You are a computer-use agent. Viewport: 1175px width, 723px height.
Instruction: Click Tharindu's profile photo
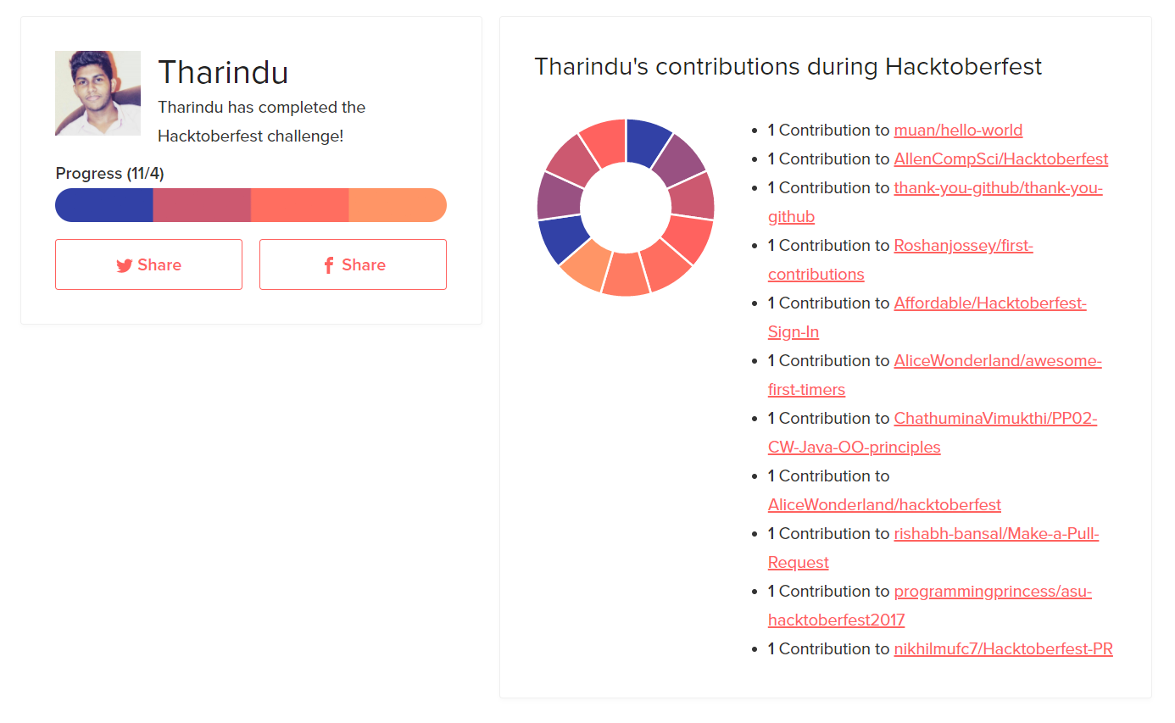pyautogui.click(x=97, y=93)
